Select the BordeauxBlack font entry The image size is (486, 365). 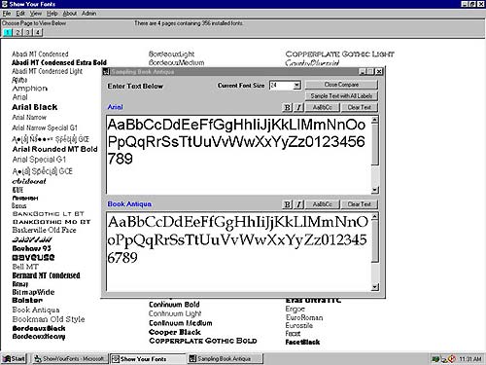click(39, 328)
